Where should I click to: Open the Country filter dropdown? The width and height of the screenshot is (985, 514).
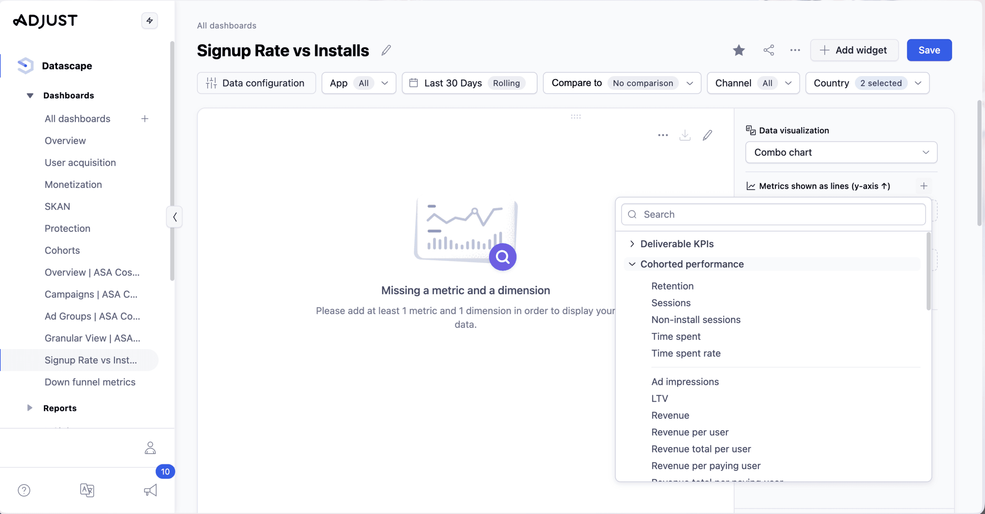pyautogui.click(x=867, y=83)
